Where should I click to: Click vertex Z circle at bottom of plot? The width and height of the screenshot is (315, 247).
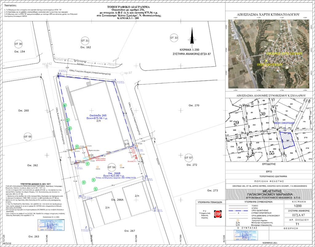pyautogui.click(x=90, y=229)
